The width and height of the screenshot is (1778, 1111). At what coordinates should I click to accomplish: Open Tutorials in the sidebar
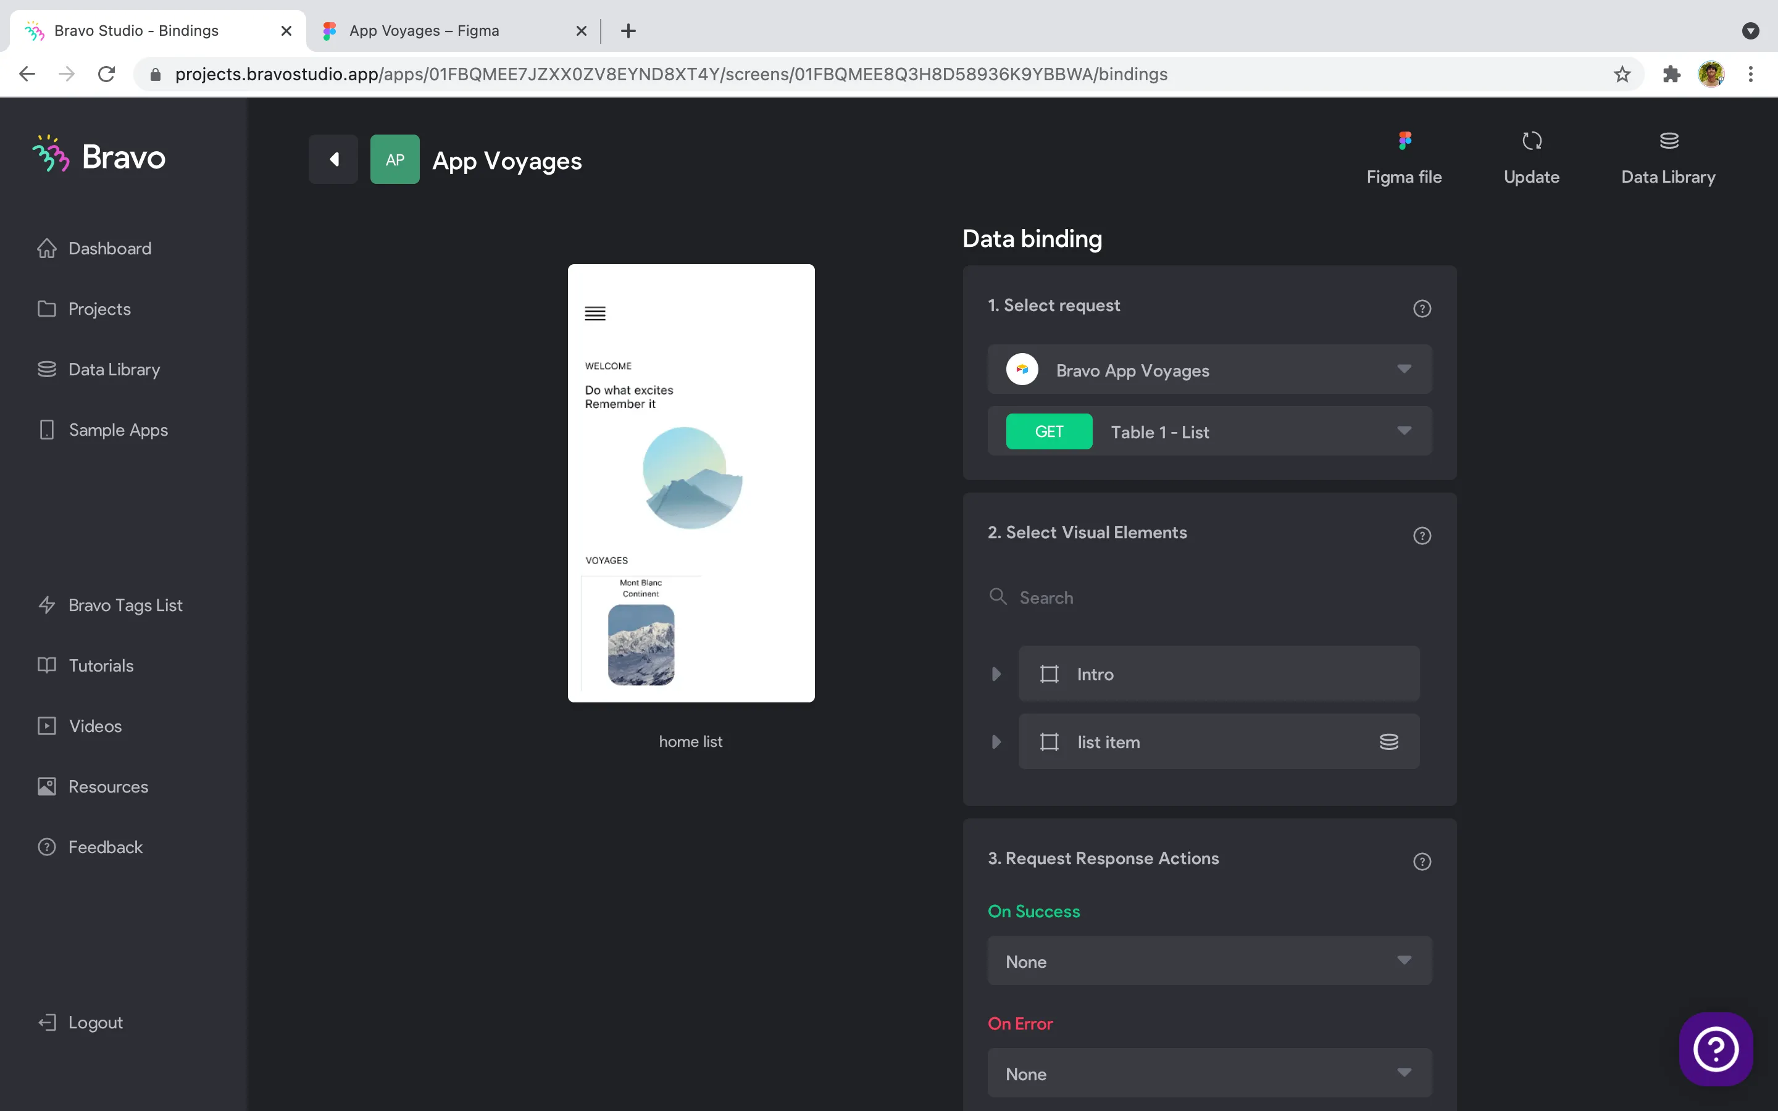point(85,665)
